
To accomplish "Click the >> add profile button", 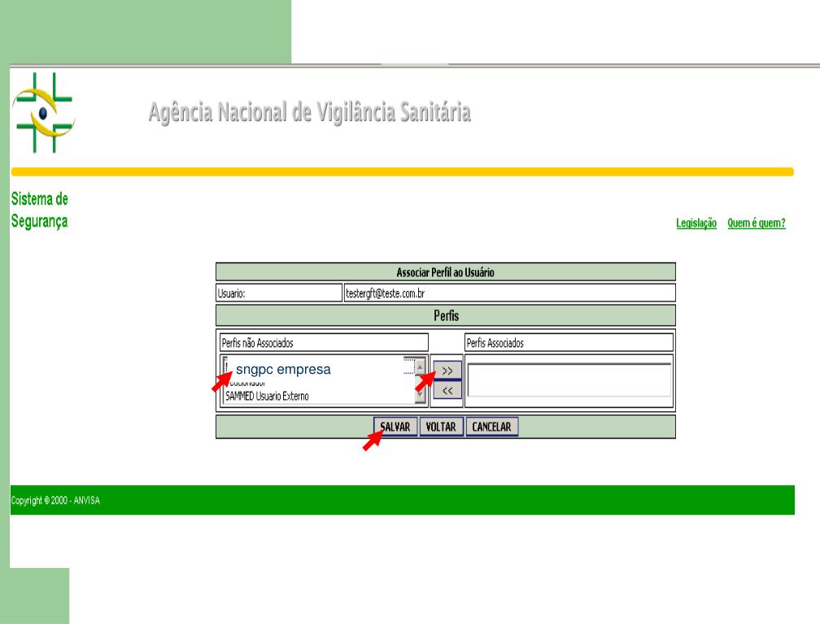I will coord(447,370).
